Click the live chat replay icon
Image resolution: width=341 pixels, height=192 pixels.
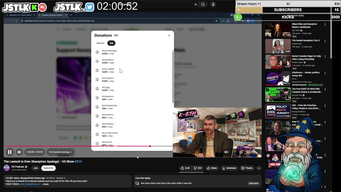pos(137,183)
